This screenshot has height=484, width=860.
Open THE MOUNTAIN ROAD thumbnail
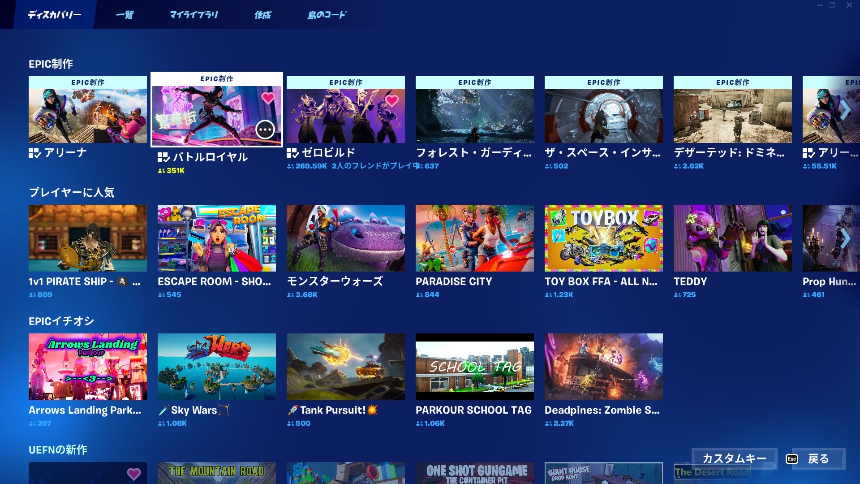click(x=217, y=473)
